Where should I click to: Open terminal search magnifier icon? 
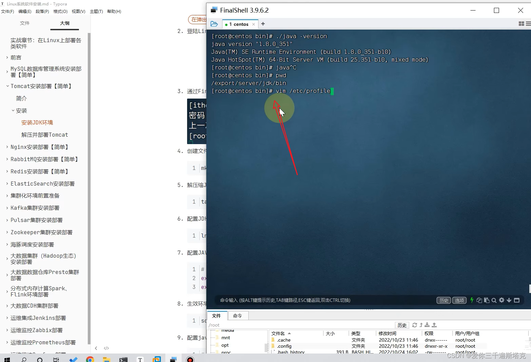[x=494, y=300]
